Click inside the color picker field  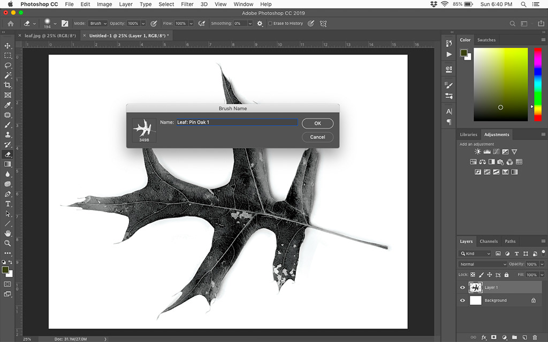pyautogui.click(x=500, y=84)
